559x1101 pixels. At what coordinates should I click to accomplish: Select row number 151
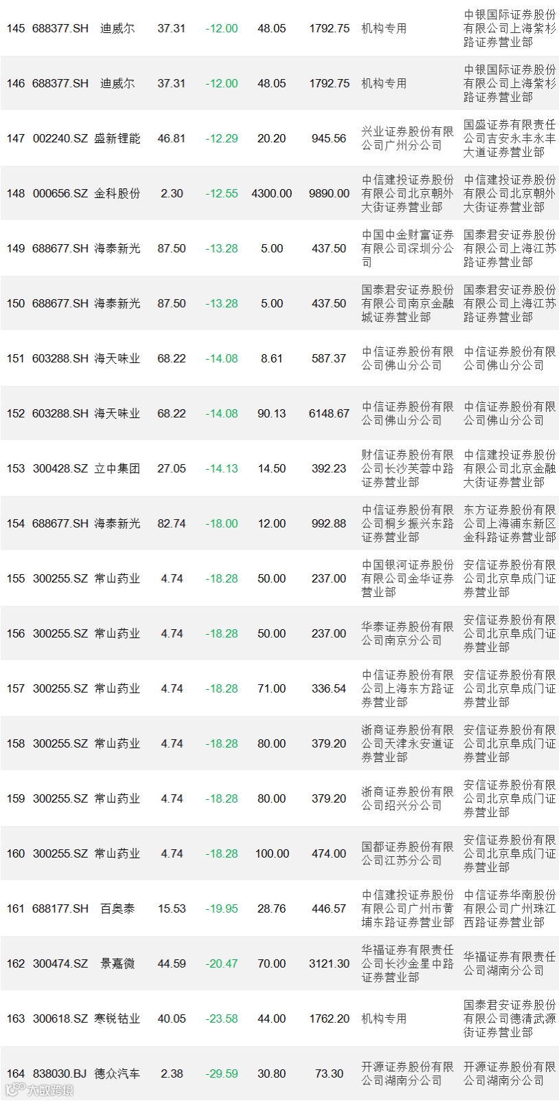pos(16,358)
